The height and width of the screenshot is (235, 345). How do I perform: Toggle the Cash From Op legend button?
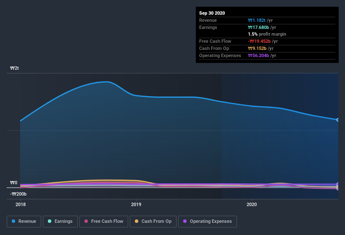pos(153,222)
